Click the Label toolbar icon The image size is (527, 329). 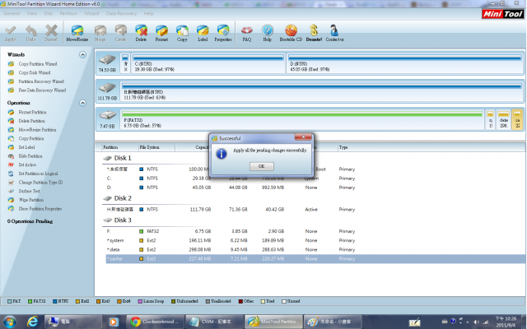pyautogui.click(x=203, y=33)
